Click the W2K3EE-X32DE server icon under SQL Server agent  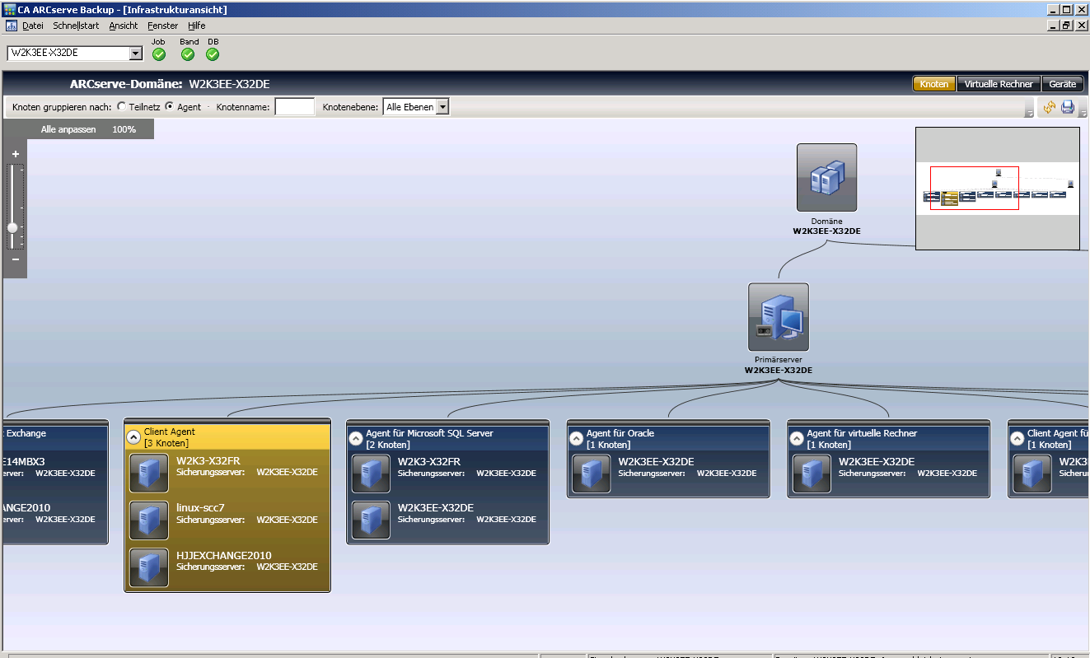tap(371, 520)
